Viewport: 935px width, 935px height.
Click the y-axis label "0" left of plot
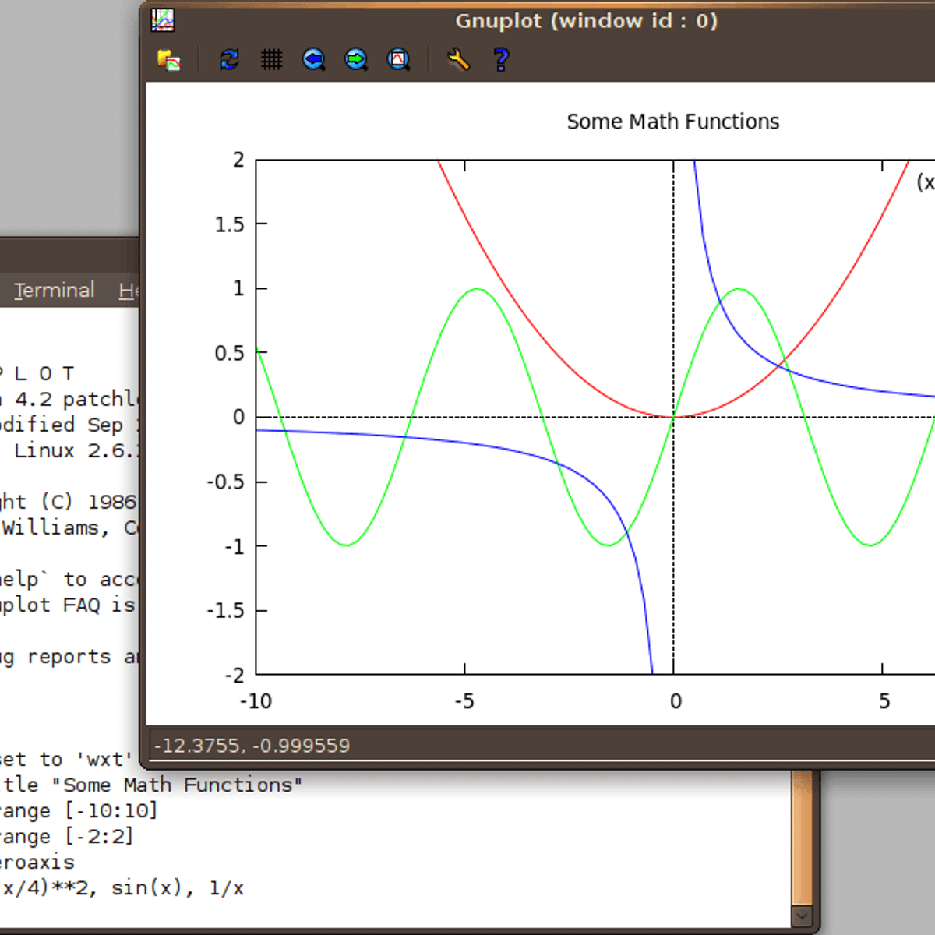tap(239, 417)
